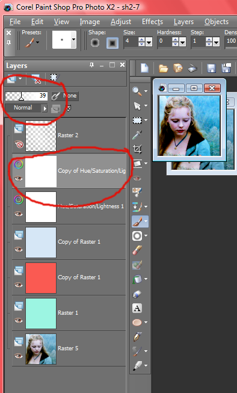Hide the Raster 1 layer

click(x=18, y=320)
